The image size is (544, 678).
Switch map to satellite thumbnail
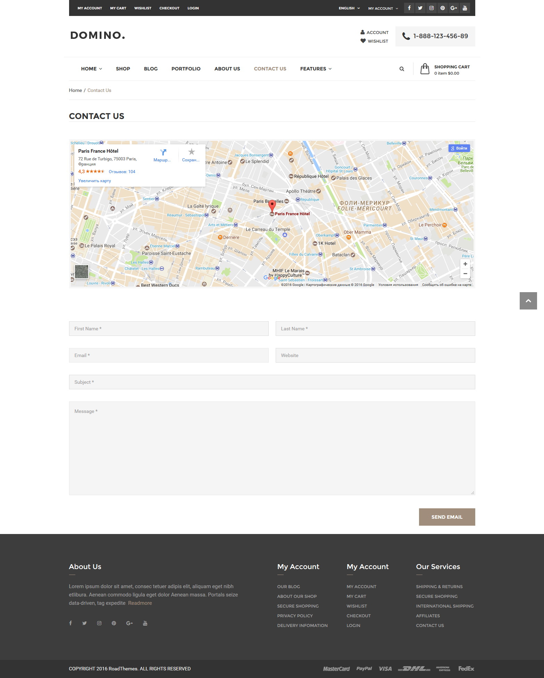pos(82,272)
